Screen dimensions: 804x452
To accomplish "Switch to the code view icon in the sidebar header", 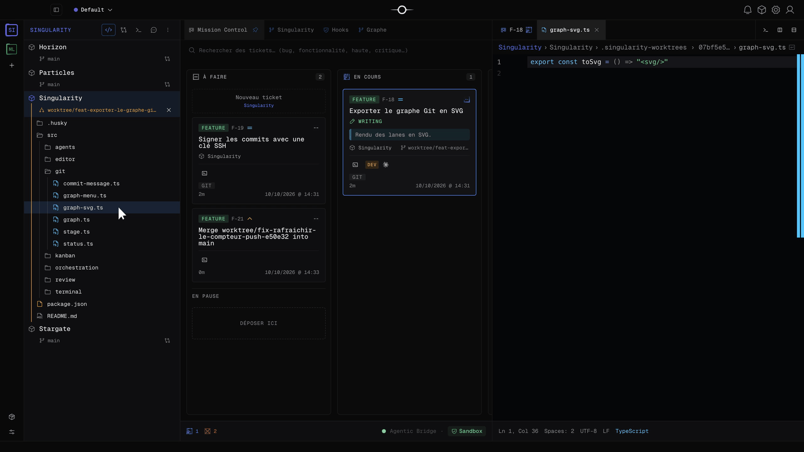I will click(x=109, y=30).
